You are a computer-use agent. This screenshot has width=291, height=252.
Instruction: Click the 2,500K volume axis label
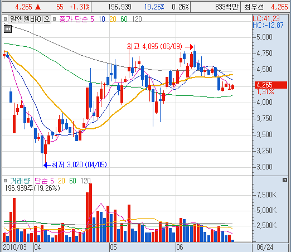tap(266, 226)
